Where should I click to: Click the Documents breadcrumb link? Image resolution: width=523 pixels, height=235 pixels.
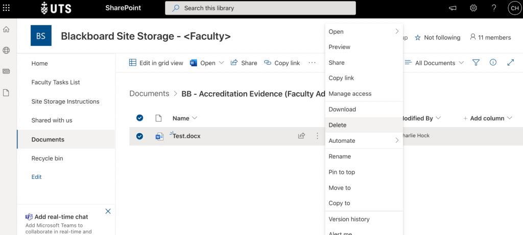(x=150, y=93)
